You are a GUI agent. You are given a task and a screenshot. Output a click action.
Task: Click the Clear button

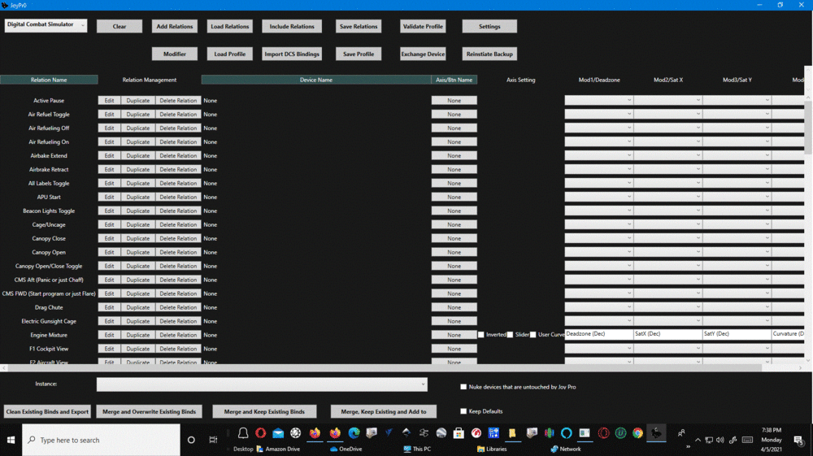coord(120,27)
